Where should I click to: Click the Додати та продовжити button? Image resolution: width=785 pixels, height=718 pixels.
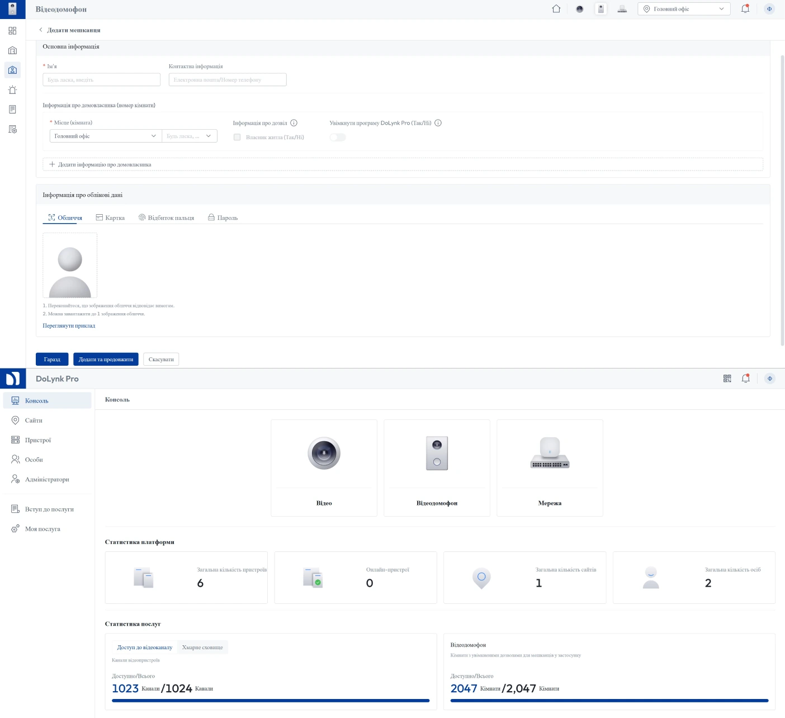pyautogui.click(x=106, y=359)
